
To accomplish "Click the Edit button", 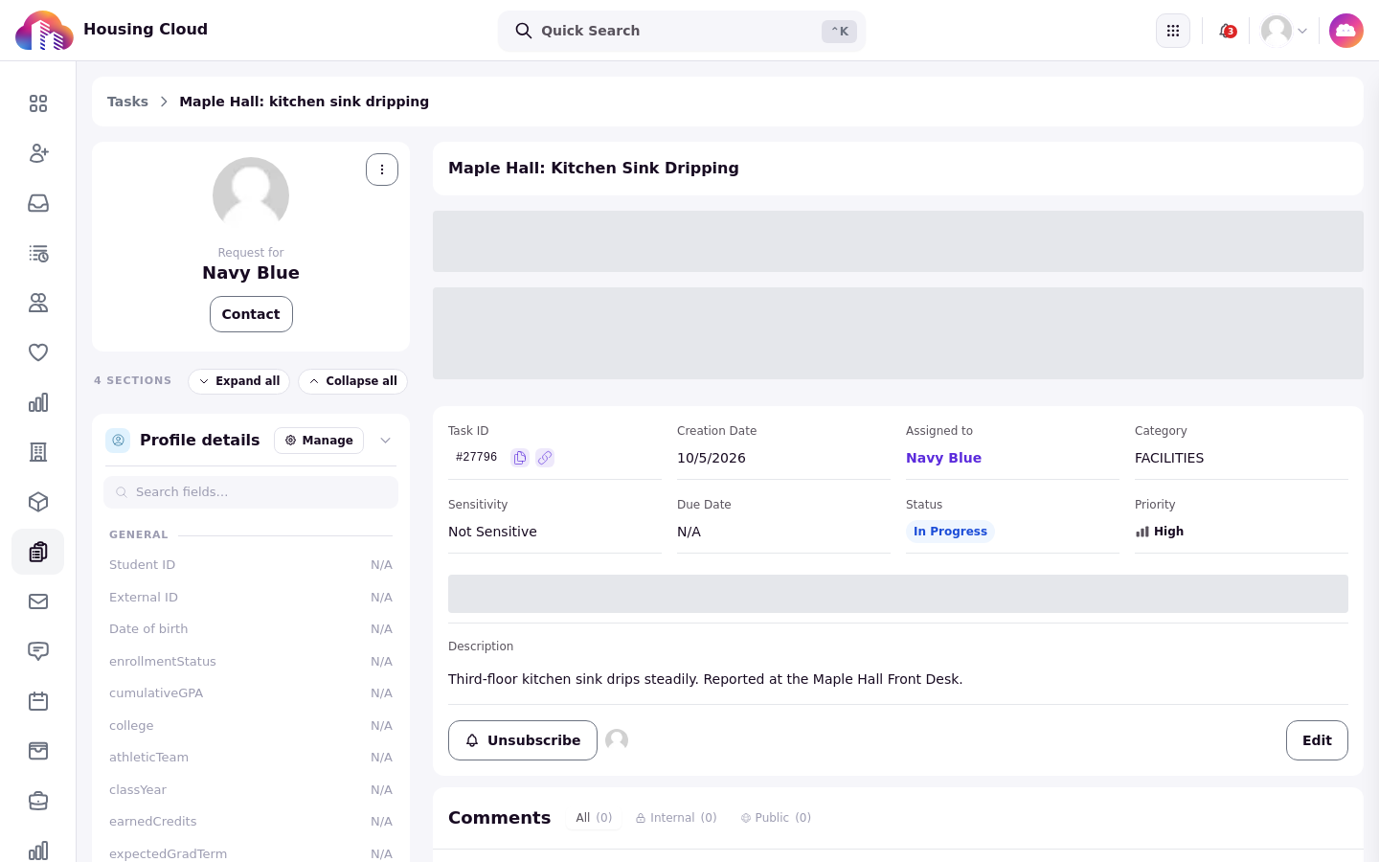I will click(x=1317, y=740).
